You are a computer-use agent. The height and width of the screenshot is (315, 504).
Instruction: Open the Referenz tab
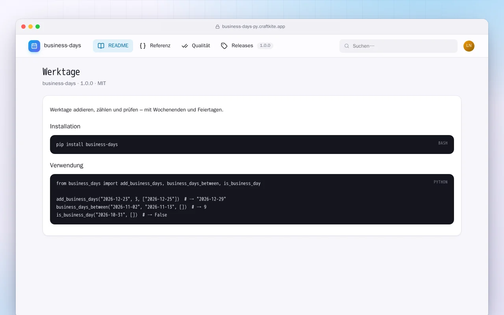click(x=155, y=46)
